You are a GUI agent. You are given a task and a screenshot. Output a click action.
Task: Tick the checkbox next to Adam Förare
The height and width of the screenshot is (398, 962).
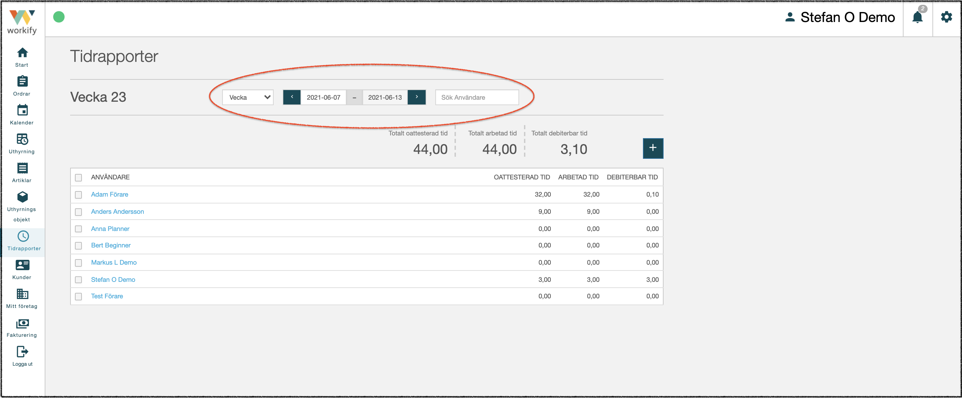pos(78,195)
